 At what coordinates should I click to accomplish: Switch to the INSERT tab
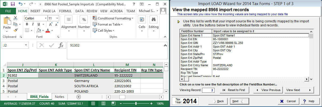[x=35, y=11]
